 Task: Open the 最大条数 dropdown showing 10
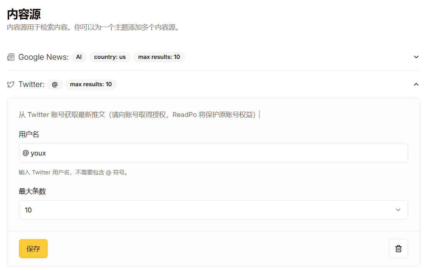point(213,210)
